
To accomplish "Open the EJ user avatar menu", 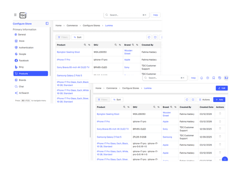I will click(226, 78).
